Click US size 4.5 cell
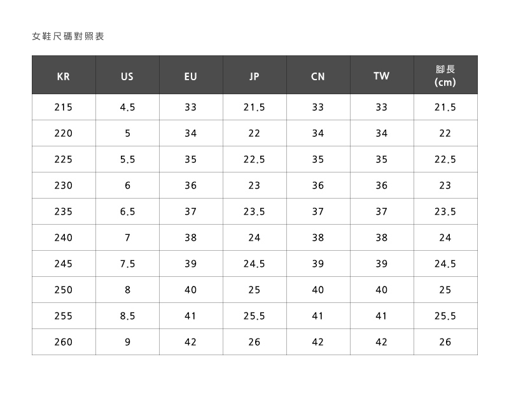This screenshot has height=401, width=509. (x=127, y=107)
